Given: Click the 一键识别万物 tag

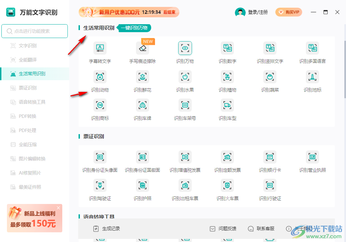Looking at the screenshot, I should click(x=134, y=28).
